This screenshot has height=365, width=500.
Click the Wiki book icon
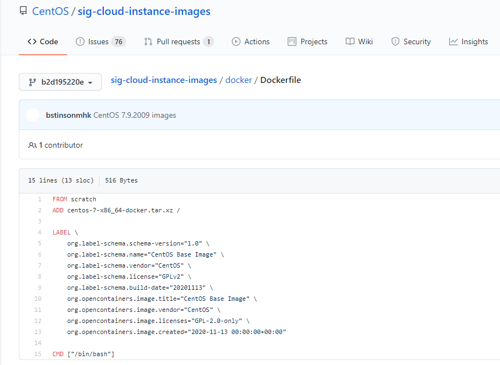coord(350,42)
